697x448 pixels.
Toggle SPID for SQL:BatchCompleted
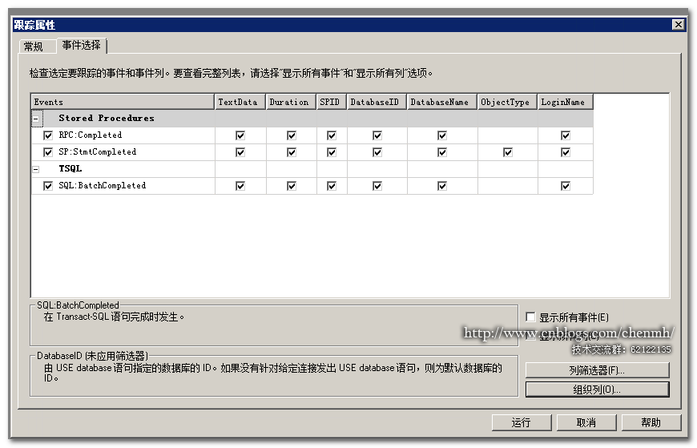click(x=331, y=186)
